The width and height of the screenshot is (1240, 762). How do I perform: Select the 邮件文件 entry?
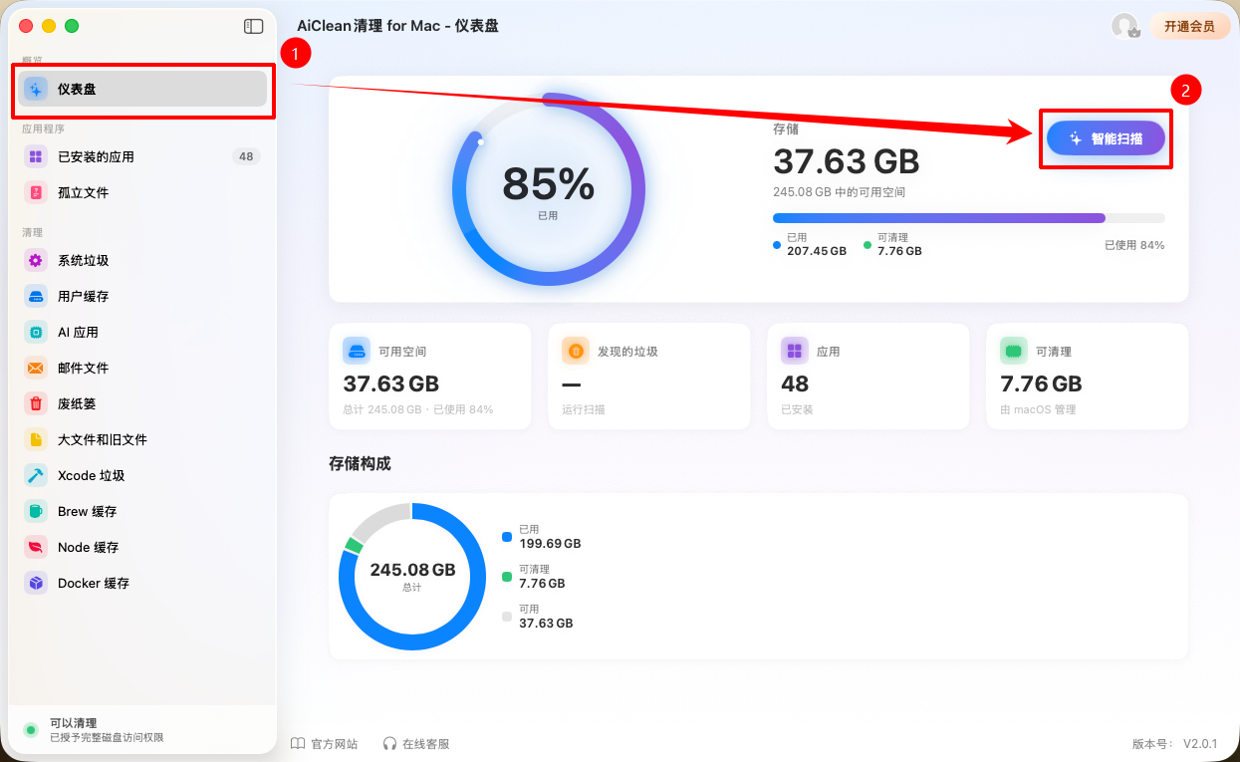click(x=142, y=368)
